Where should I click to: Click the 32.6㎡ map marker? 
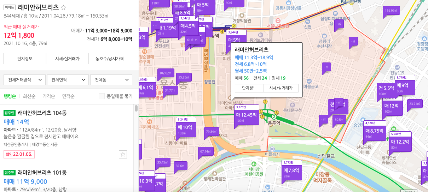coord(180,166)
